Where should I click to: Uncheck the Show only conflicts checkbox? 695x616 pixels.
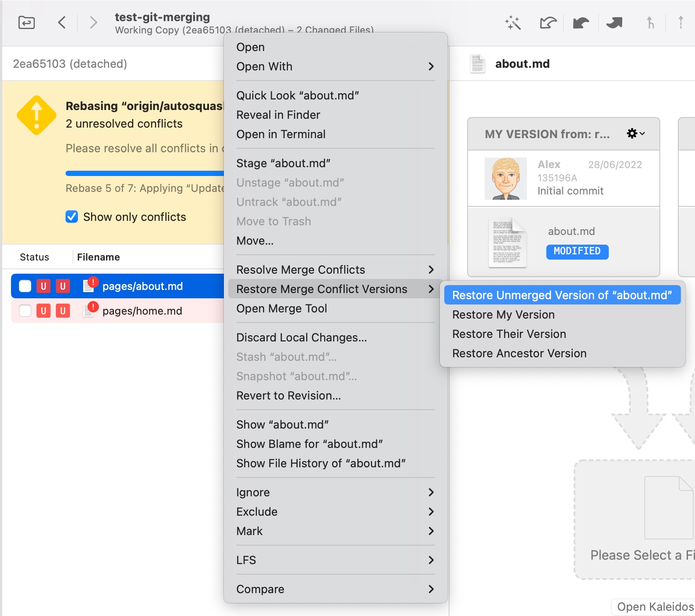tap(72, 217)
